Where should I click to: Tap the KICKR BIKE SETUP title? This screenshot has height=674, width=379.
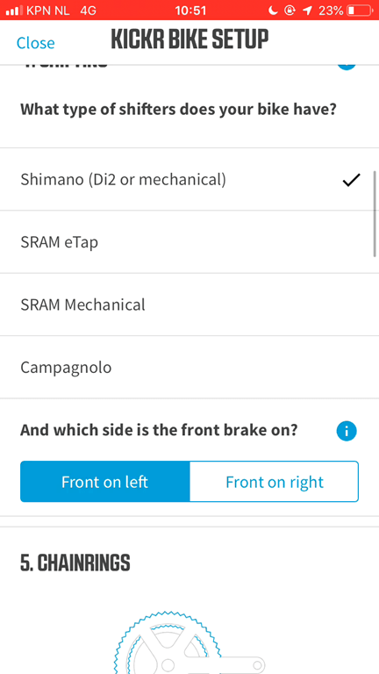point(189,39)
